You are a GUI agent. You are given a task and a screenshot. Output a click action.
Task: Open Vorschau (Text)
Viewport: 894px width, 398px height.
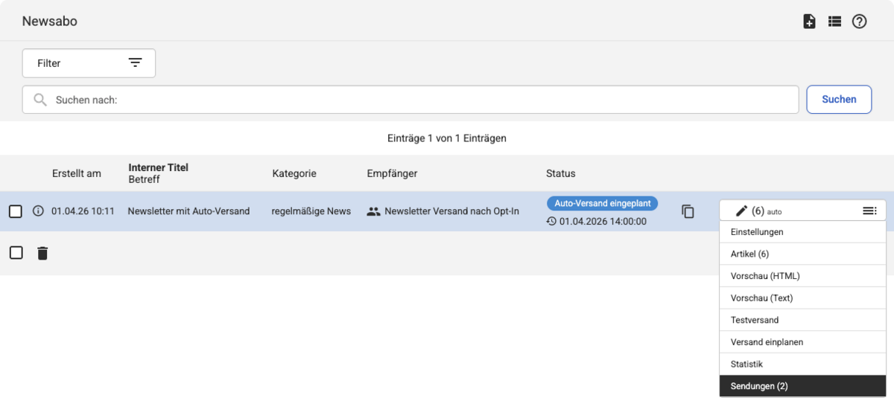pyautogui.click(x=802, y=298)
